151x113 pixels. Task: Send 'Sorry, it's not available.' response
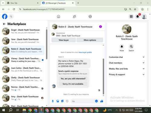(x=73, y=84)
